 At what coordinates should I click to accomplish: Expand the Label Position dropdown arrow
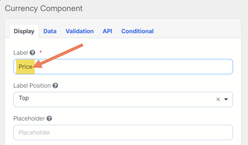pyautogui.click(x=226, y=99)
